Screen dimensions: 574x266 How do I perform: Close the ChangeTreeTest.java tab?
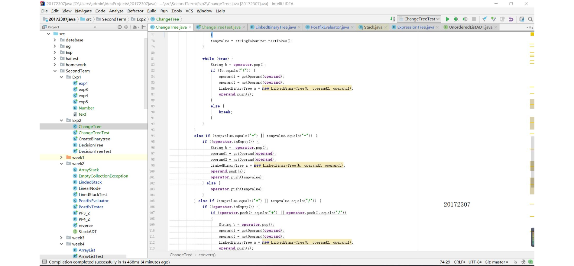click(244, 27)
